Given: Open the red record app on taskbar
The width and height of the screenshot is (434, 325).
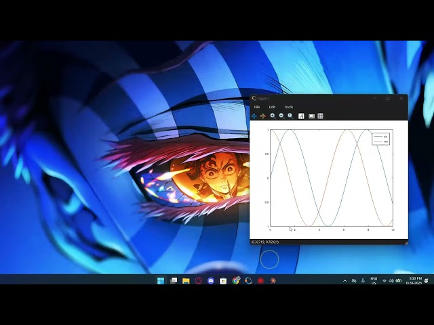Looking at the screenshot, I should click(260, 281).
